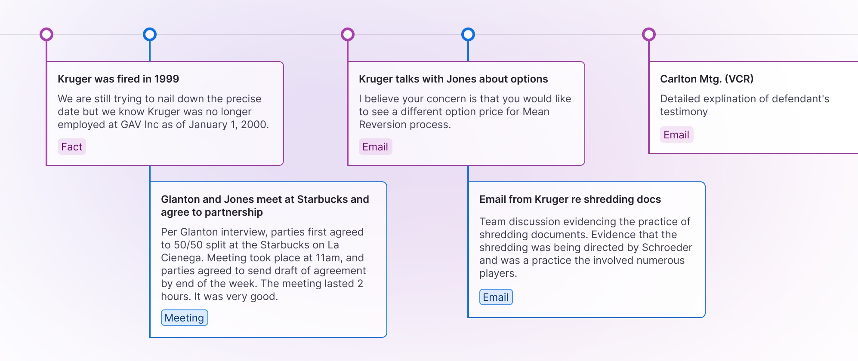Click Email tag on Kruger talks with Jones card
This screenshot has width=858, height=361.
[375, 147]
